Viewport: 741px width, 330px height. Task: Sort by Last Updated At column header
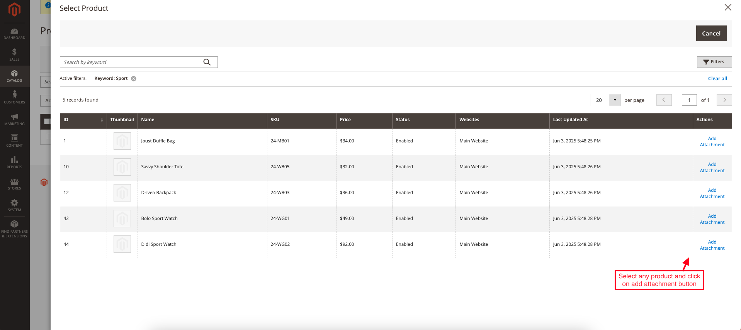621,120
